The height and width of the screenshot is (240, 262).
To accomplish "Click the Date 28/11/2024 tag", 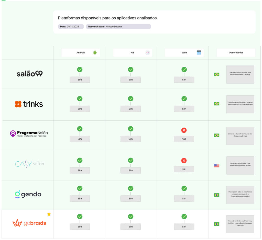I will tap(71, 27).
